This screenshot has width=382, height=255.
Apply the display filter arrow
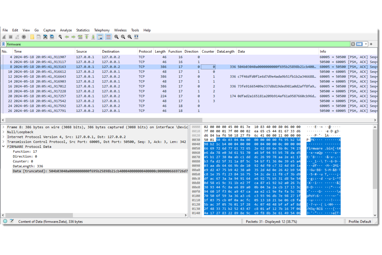tap(359, 44)
